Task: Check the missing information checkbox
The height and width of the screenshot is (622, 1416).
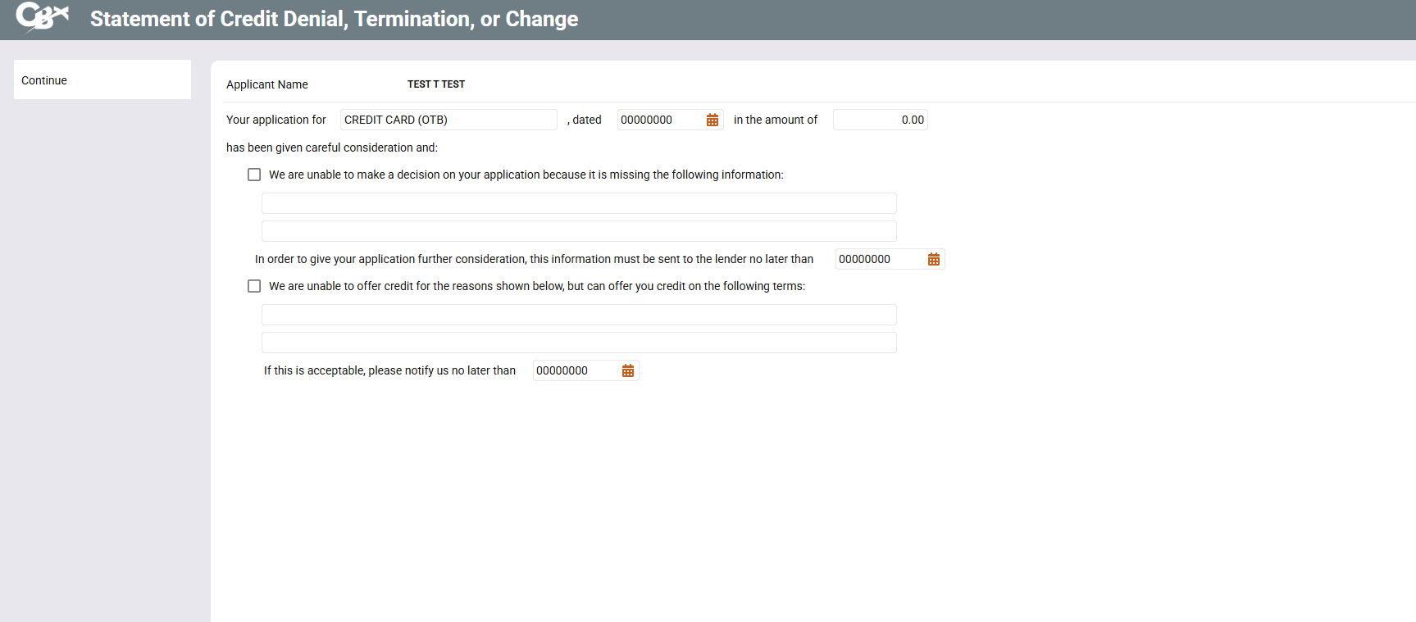Action: (x=254, y=175)
